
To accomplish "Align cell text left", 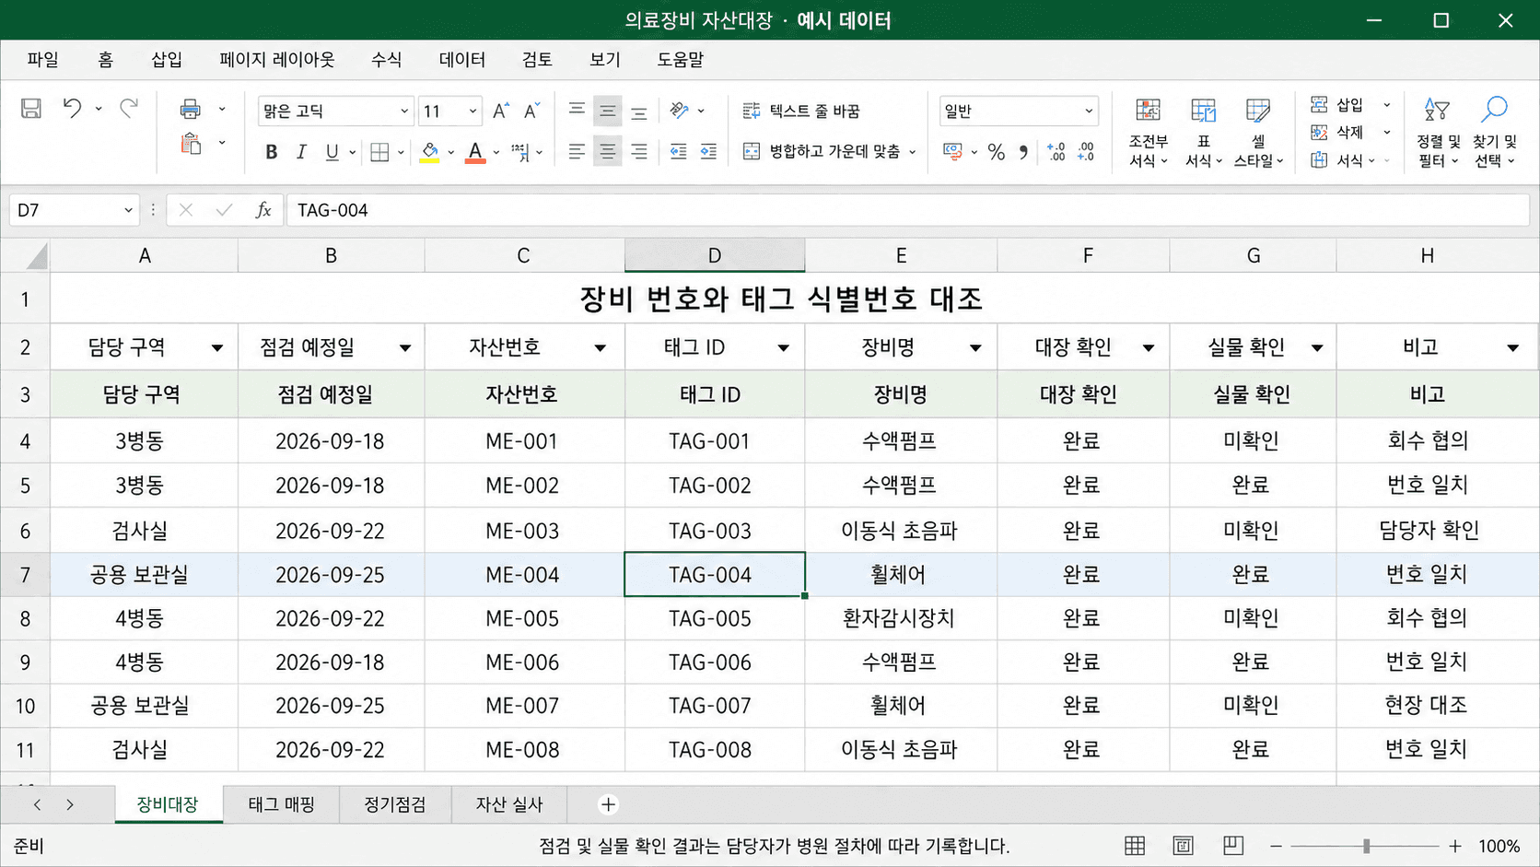I will [x=577, y=152].
